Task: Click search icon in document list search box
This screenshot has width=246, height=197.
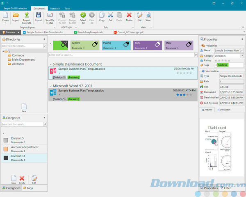Action: click(196, 55)
